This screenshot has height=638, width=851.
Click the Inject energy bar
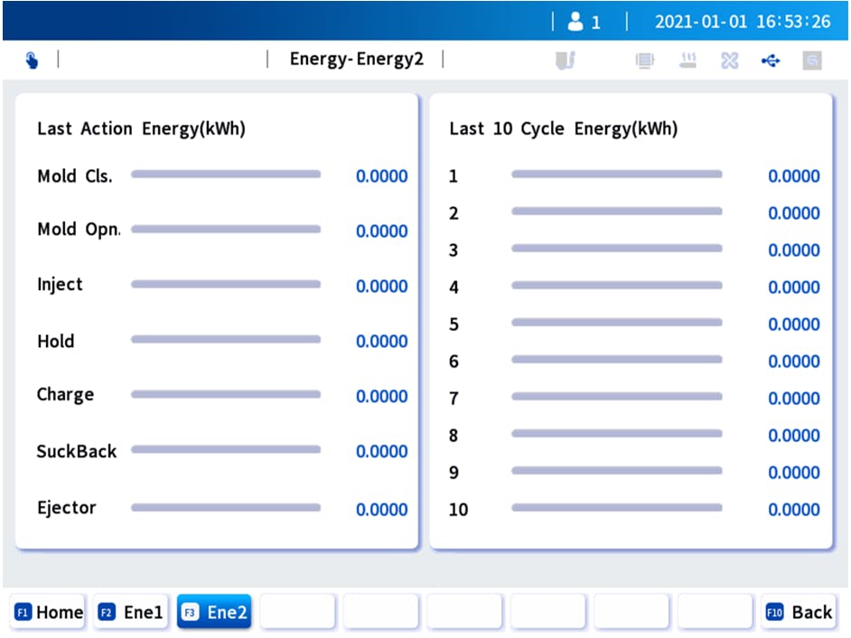[x=226, y=284]
